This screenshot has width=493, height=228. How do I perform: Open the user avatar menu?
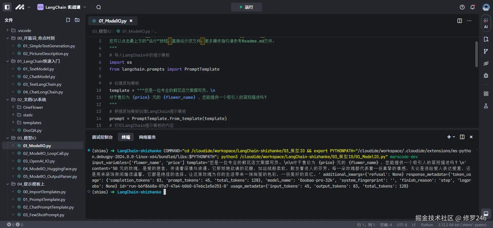[486, 7]
